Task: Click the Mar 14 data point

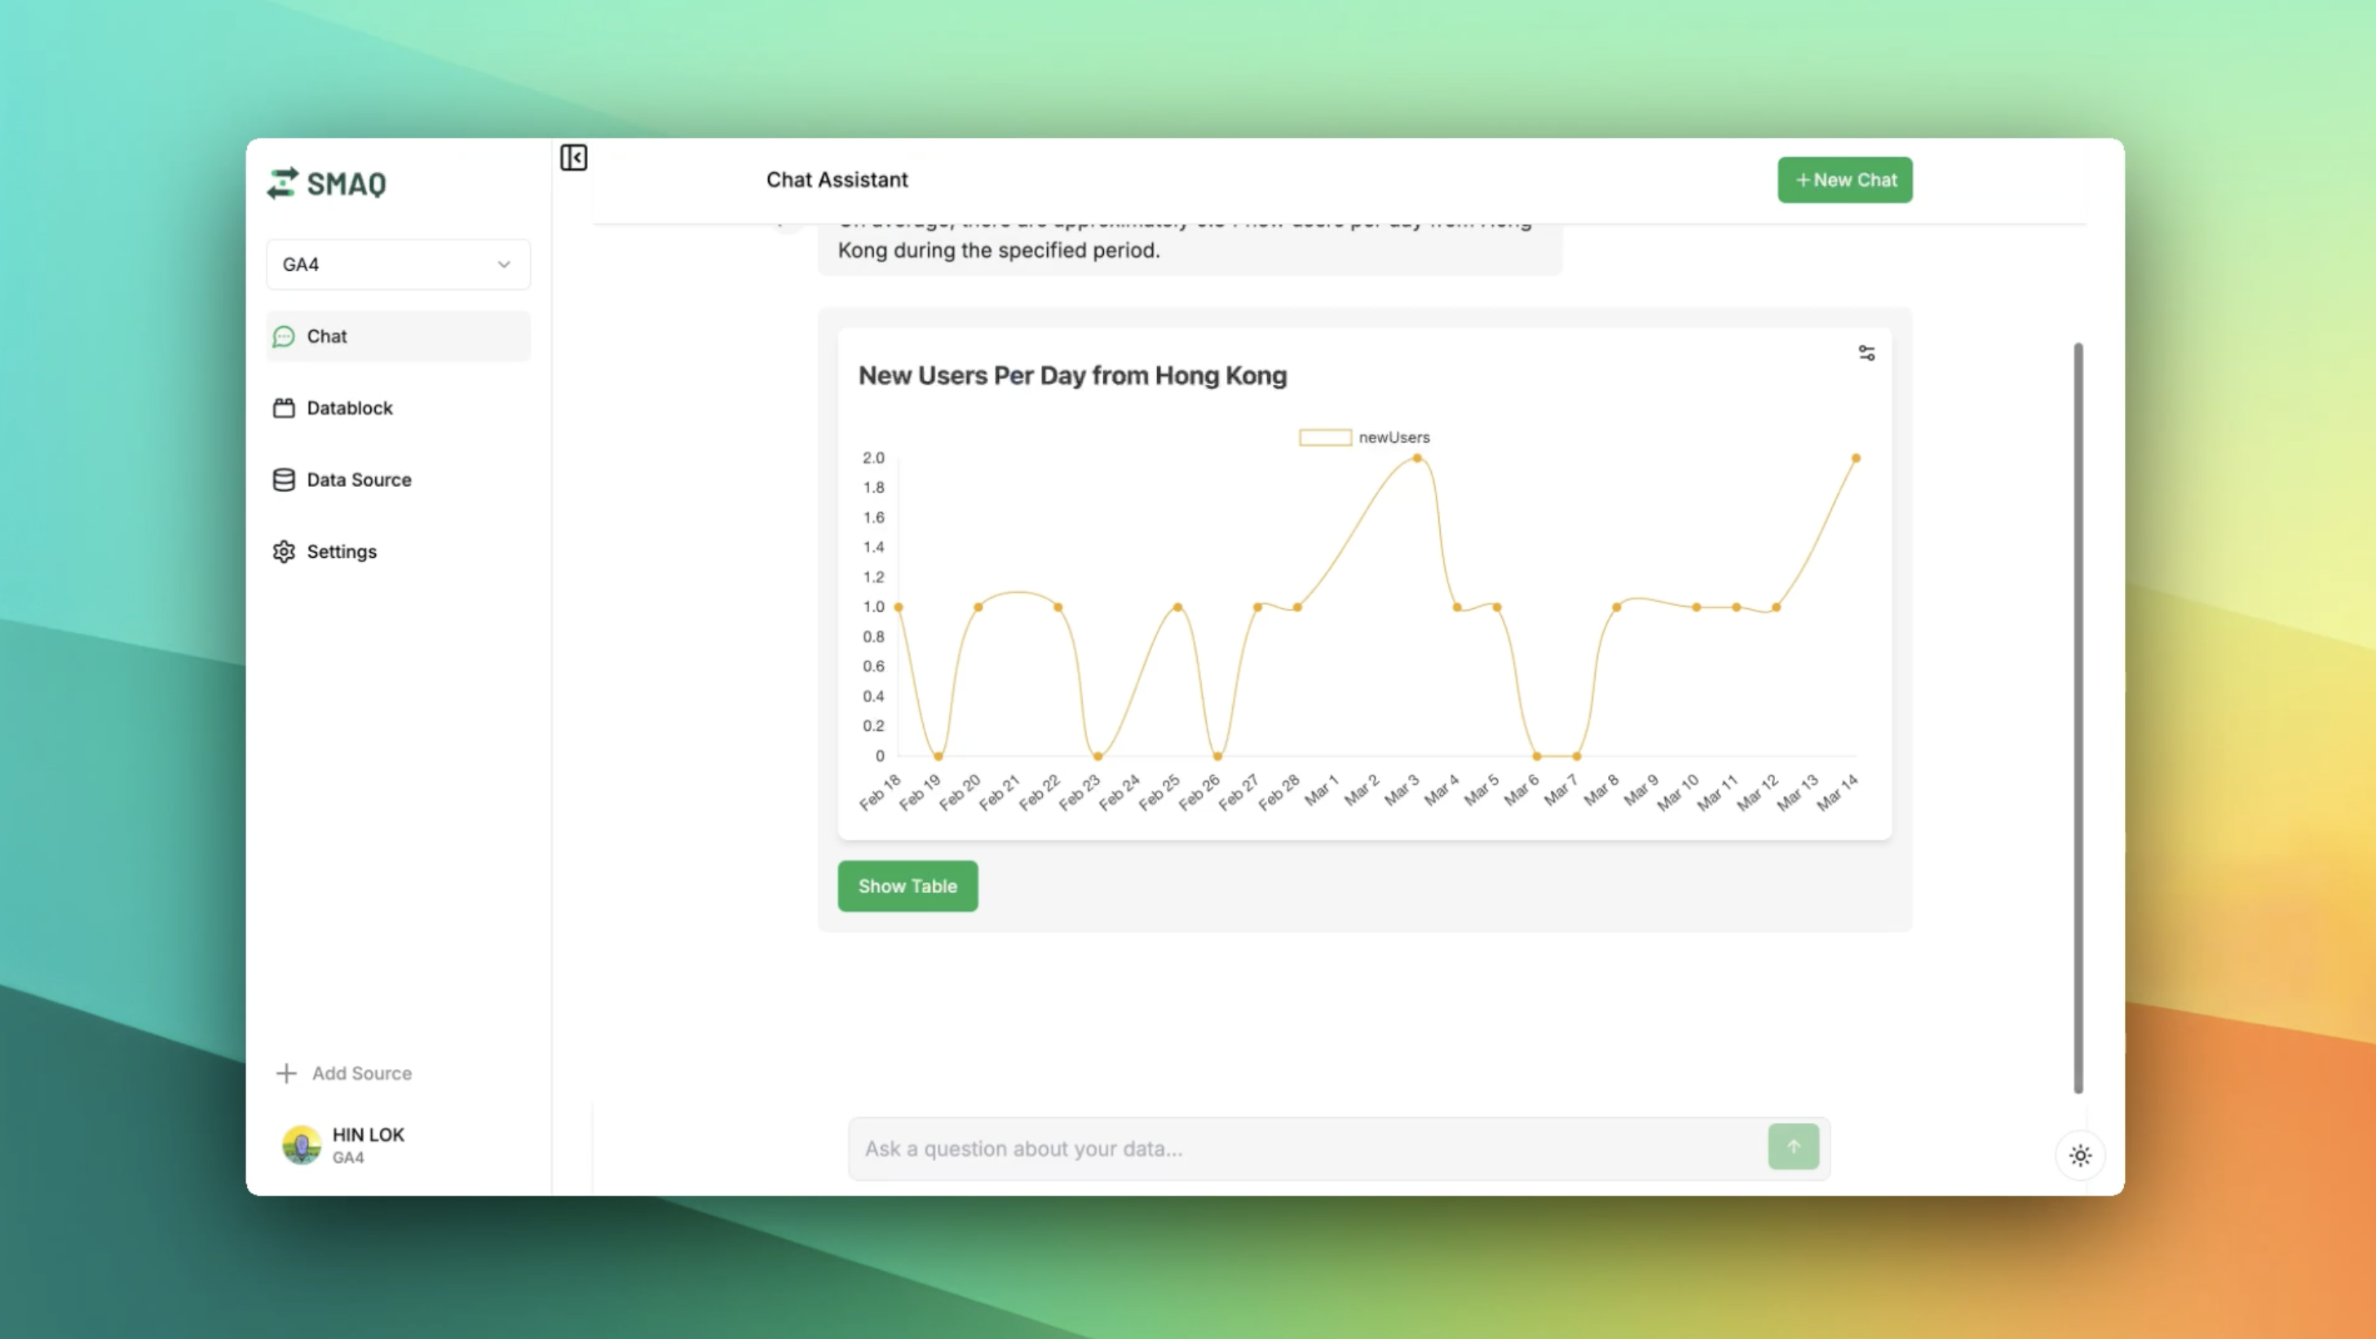Action: pos(1855,458)
